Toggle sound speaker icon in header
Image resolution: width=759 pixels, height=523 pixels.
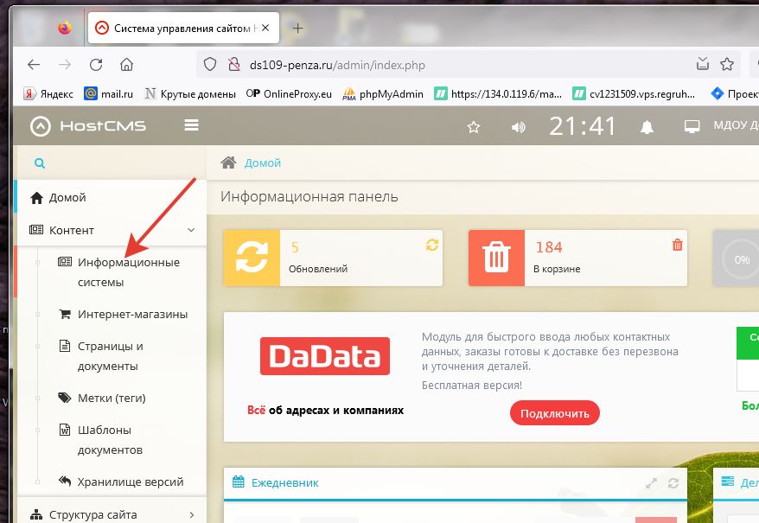[518, 127]
